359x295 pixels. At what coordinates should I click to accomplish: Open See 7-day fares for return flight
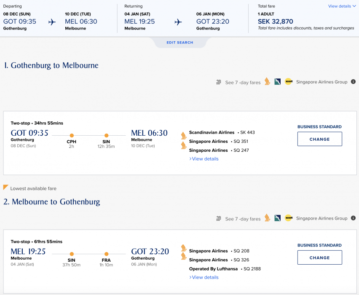(243, 219)
